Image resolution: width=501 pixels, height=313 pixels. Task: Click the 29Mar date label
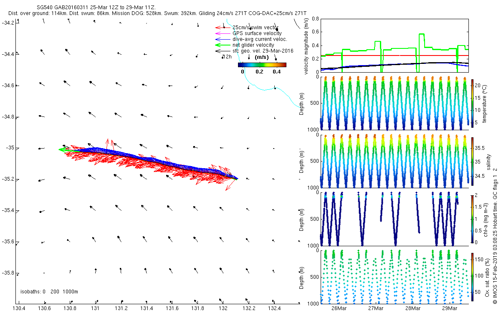tap(449, 308)
